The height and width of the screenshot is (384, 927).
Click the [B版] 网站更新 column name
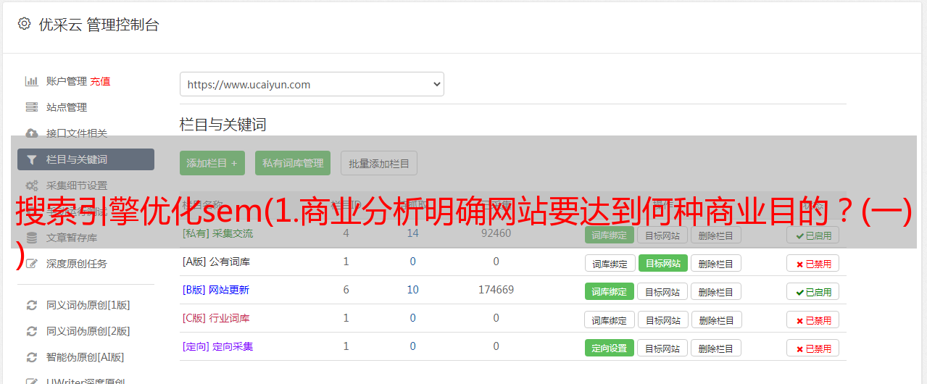tap(216, 290)
